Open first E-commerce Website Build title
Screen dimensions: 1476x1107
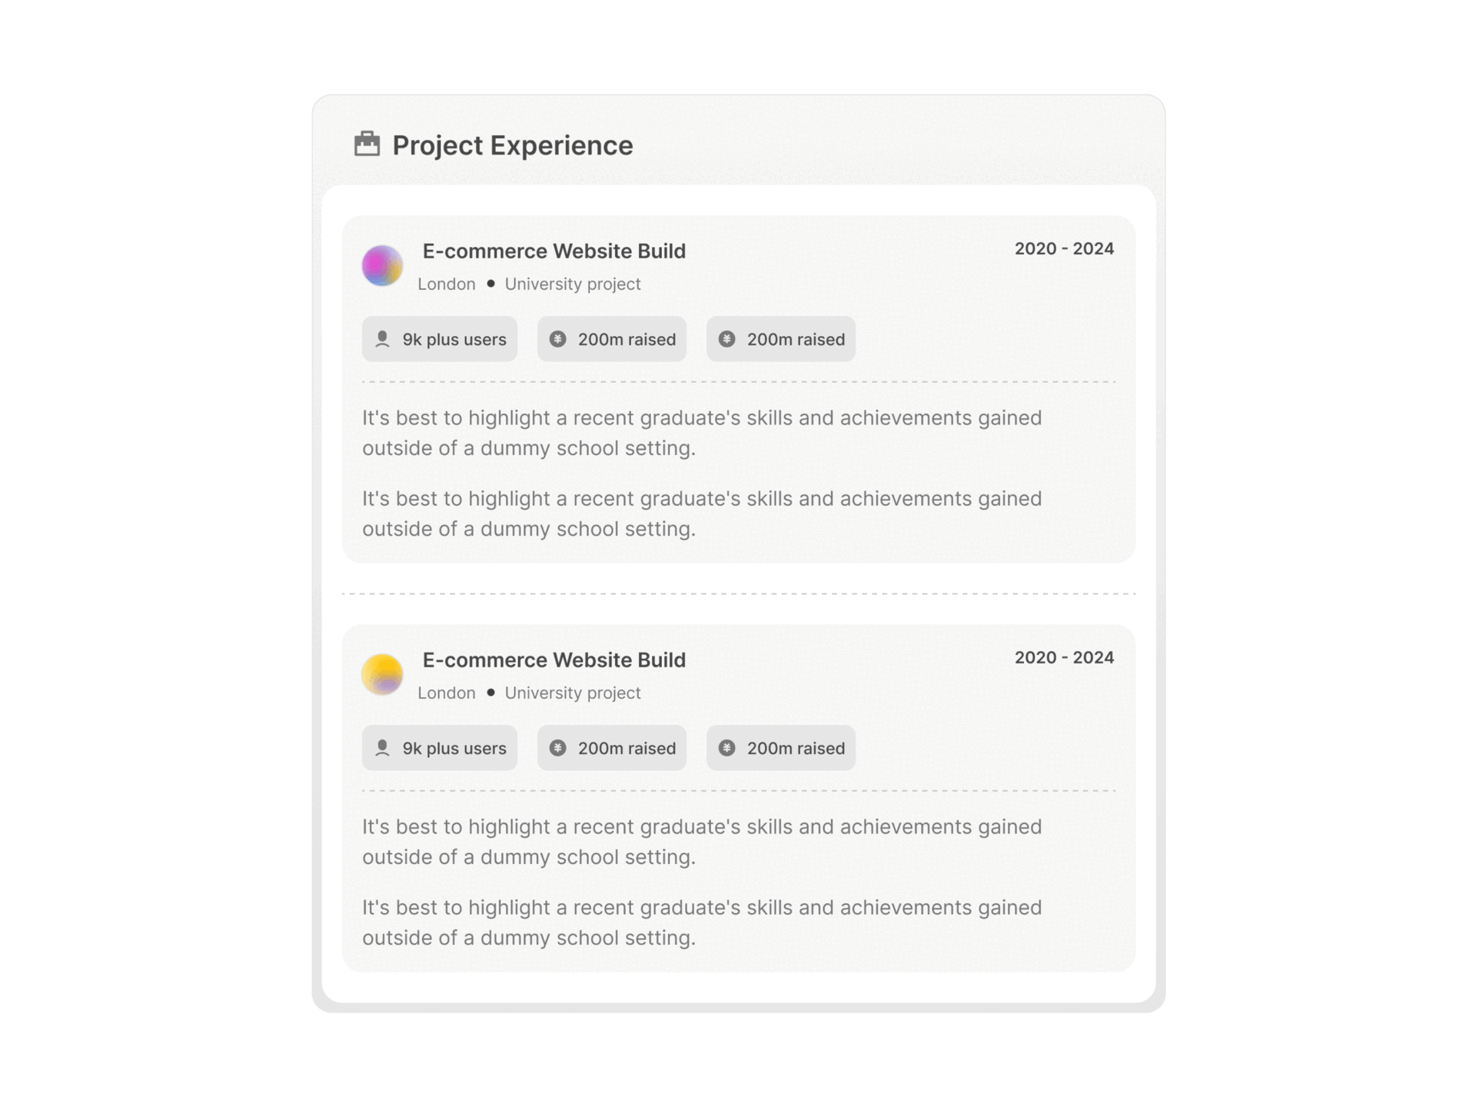click(x=553, y=251)
